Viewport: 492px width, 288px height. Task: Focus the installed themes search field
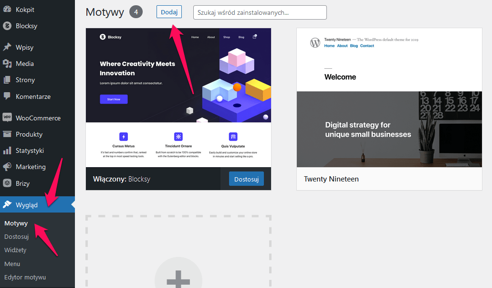(260, 12)
